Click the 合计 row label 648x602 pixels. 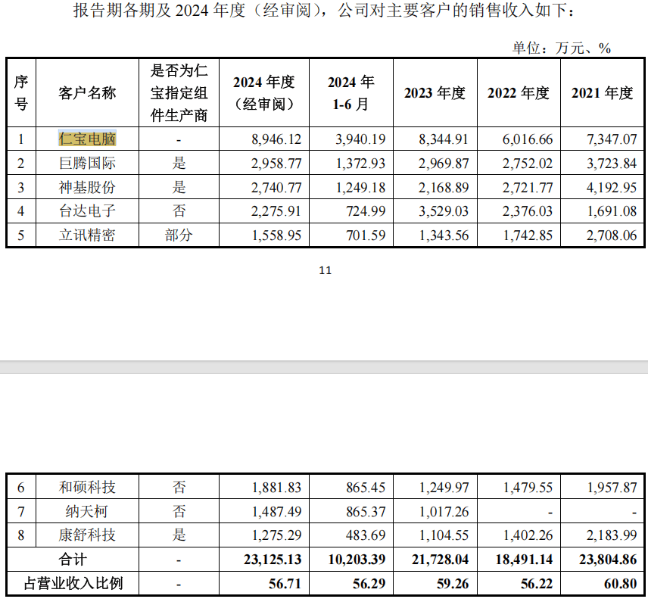73,560
